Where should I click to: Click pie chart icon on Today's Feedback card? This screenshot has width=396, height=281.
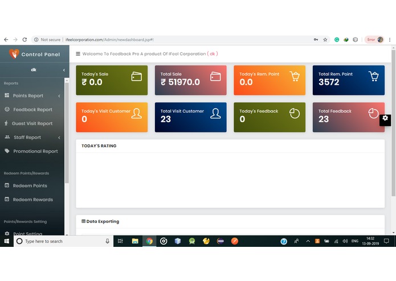295,113
